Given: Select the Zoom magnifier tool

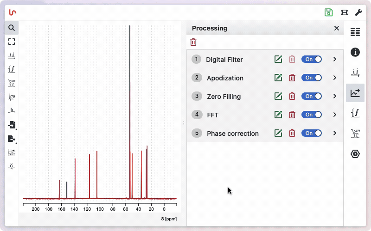Looking at the screenshot, I should coord(12,28).
